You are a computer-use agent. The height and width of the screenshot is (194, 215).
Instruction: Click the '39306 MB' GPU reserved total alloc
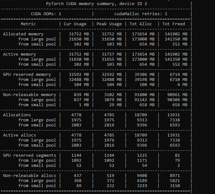pyautogui.click(x=145, y=75)
